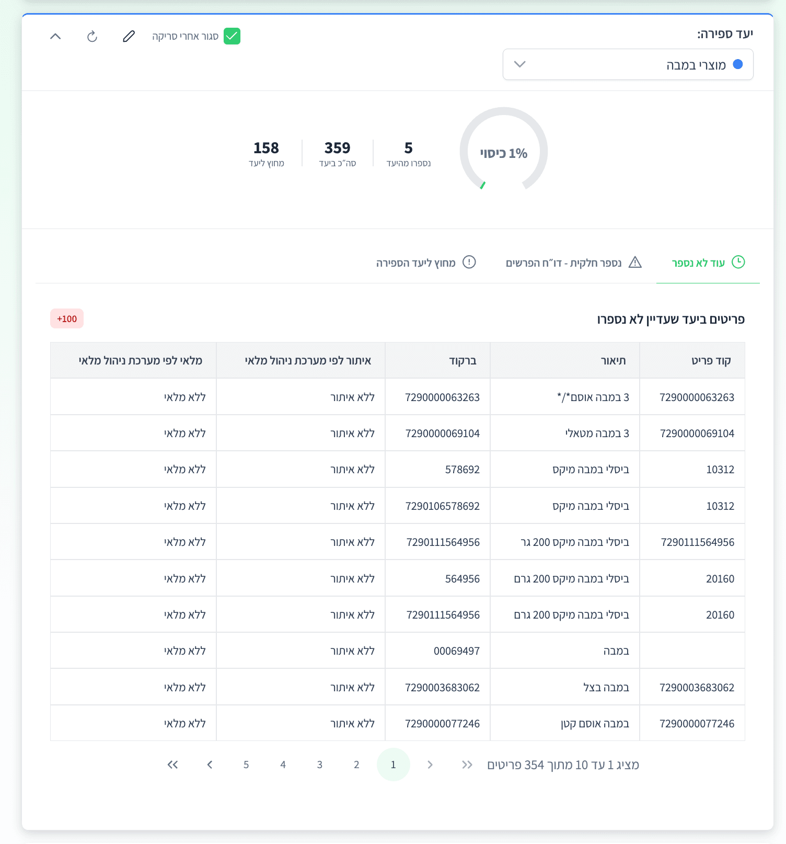786x844 pixels.
Task: Click the clock icon on 'עוד לא נספר' tab
Action: 738,262
